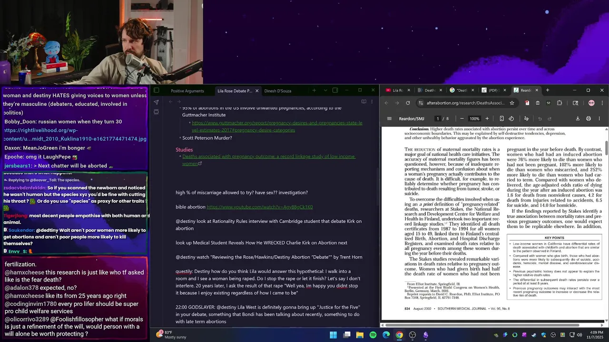Image resolution: width=609 pixels, height=342 pixels.
Task: Open the guttmacher.org pregnancy desires link
Action: 277,126
